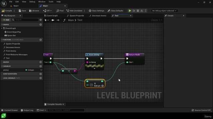This screenshot has height=119, width=213.
Task: Click the Compile button
Action: click(7, 11)
